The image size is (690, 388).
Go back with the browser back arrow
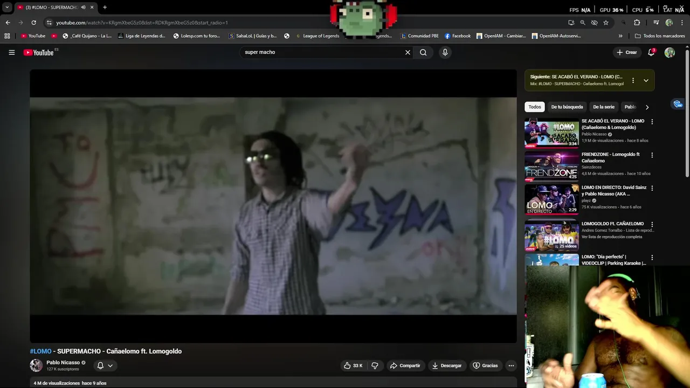8,23
